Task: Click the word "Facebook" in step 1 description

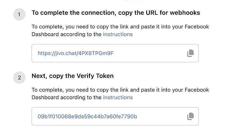Action: 197,27
